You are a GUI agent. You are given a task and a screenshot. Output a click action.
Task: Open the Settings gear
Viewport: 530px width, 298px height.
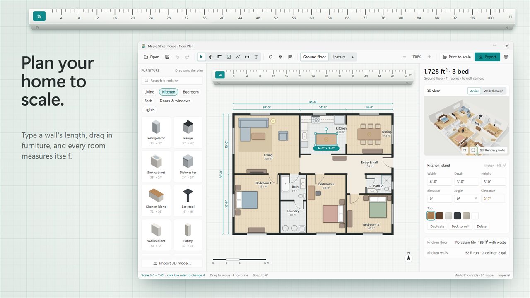coord(506,57)
